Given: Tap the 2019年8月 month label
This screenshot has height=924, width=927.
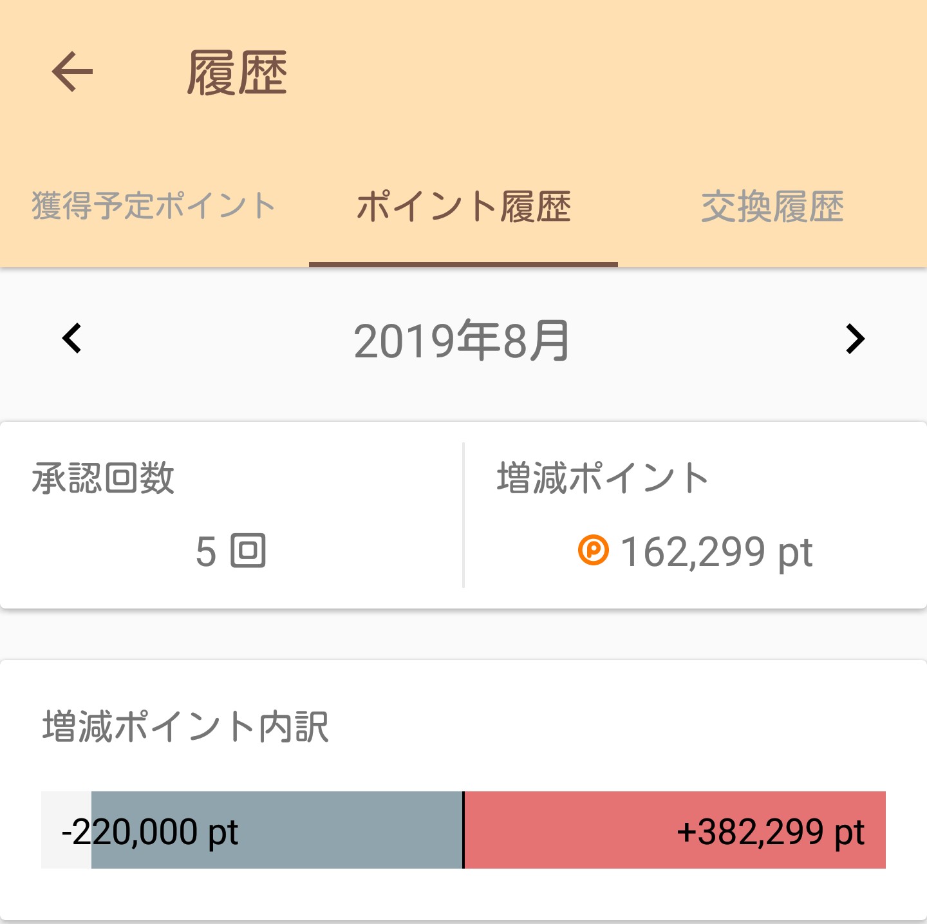Looking at the screenshot, I should [x=462, y=340].
